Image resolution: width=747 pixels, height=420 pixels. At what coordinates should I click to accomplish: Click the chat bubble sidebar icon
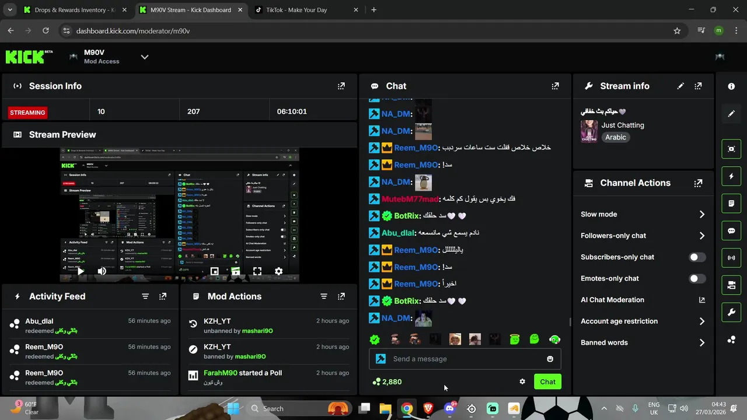[731, 230]
